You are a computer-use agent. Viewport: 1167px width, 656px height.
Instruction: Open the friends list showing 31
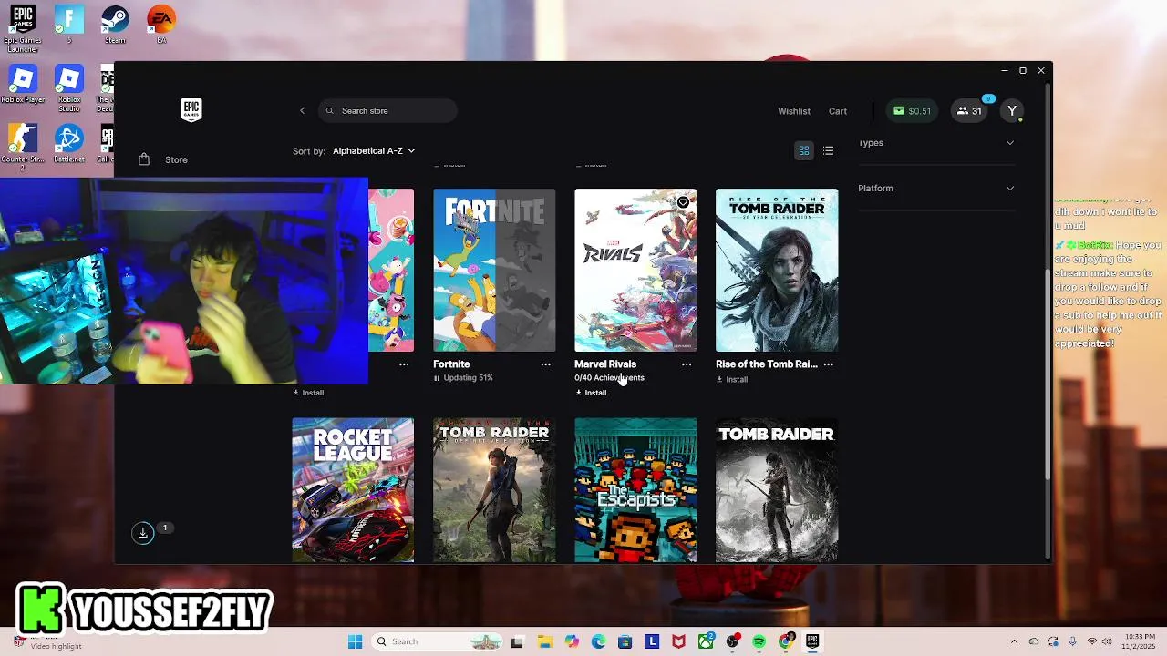(x=969, y=111)
